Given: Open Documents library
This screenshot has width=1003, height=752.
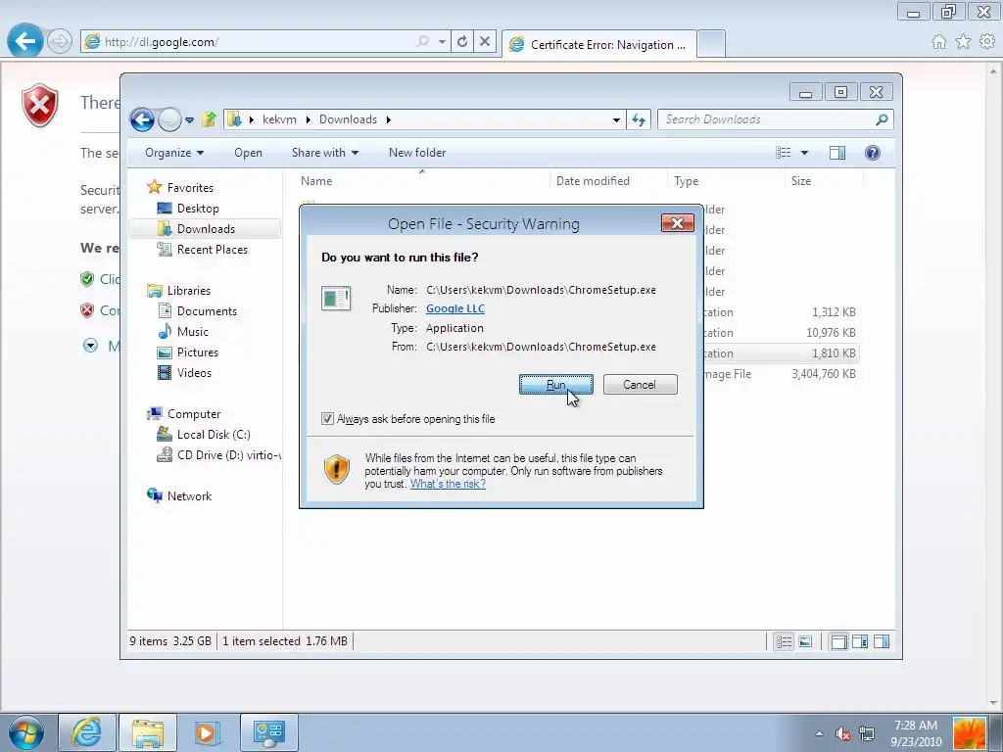Looking at the screenshot, I should click(x=207, y=311).
